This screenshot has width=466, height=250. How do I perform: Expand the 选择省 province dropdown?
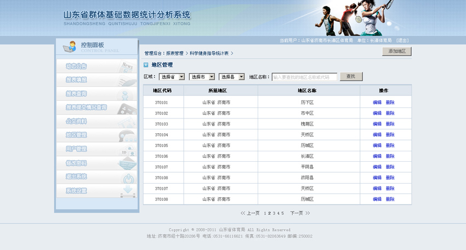(172, 77)
